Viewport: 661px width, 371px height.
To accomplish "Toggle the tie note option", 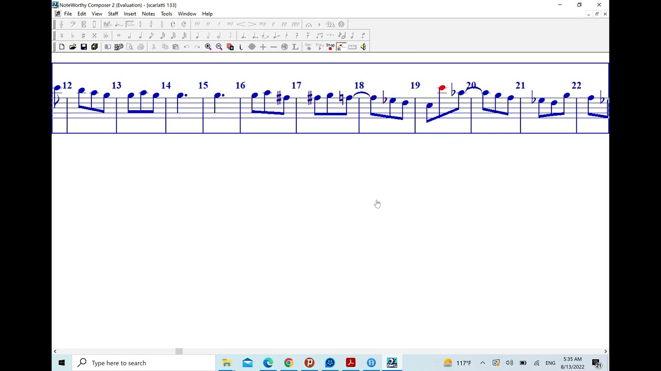I will click(x=265, y=36).
